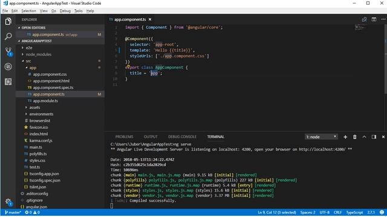Viewport: 387px width, 217px height.
Task: Open .editorconfig in explorer
Action: pos(37,194)
